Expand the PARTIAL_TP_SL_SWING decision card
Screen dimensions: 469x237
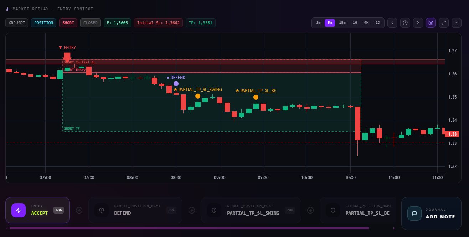click(x=251, y=210)
